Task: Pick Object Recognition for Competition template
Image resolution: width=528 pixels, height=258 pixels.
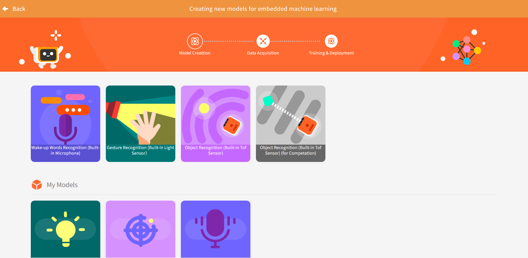Action: click(x=291, y=123)
